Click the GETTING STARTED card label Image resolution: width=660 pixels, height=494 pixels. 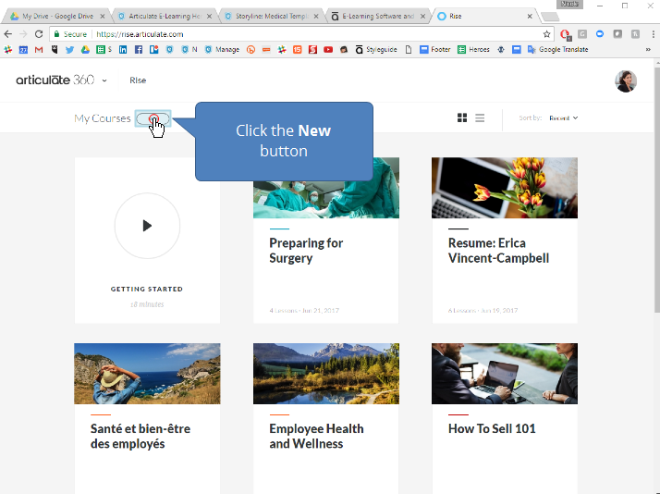click(x=146, y=289)
